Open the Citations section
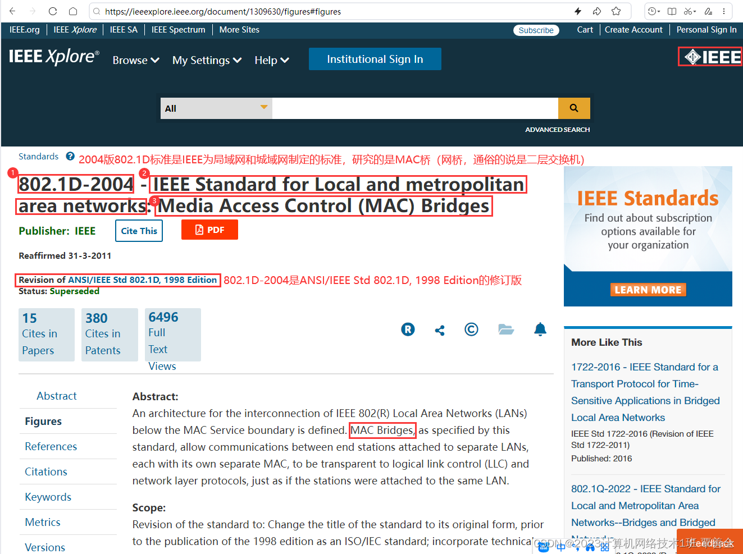The image size is (743, 554). 45,471
